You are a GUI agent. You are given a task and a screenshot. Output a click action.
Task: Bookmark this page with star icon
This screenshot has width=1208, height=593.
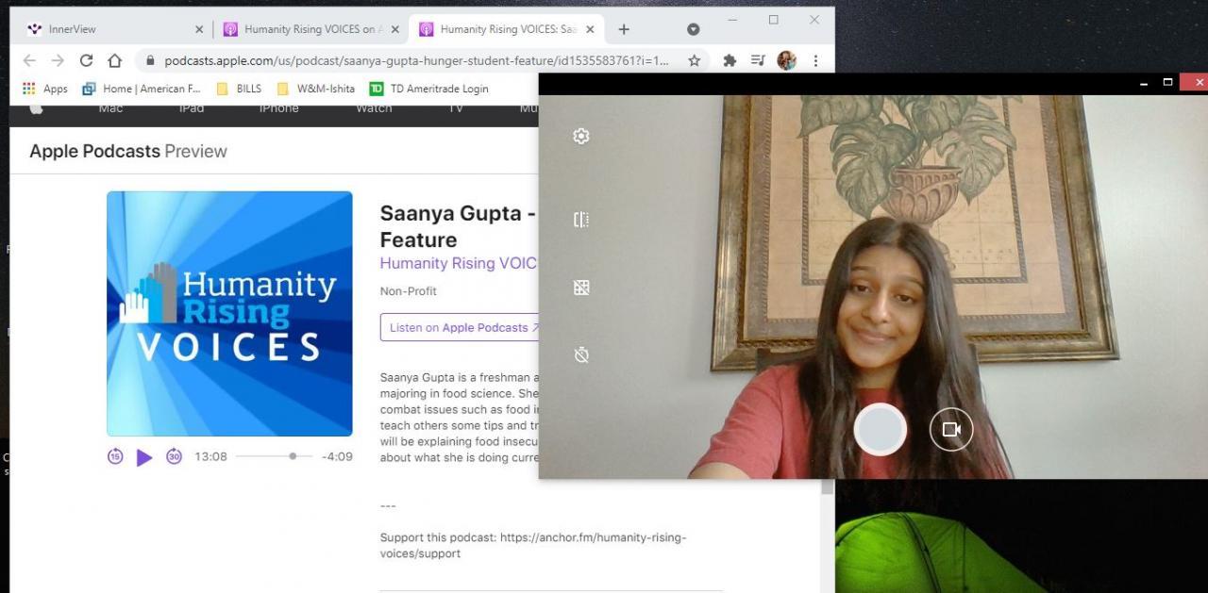point(695,60)
